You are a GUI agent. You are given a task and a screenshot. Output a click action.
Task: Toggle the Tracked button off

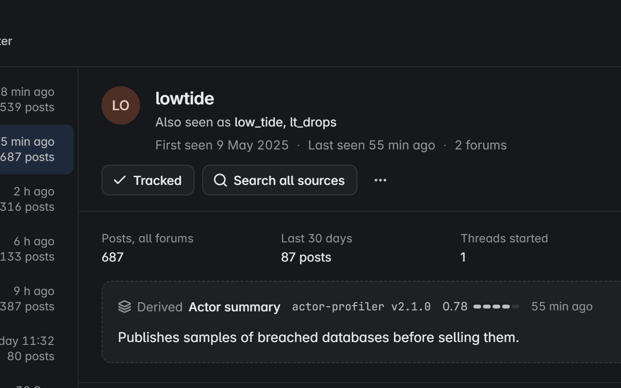point(148,180)
